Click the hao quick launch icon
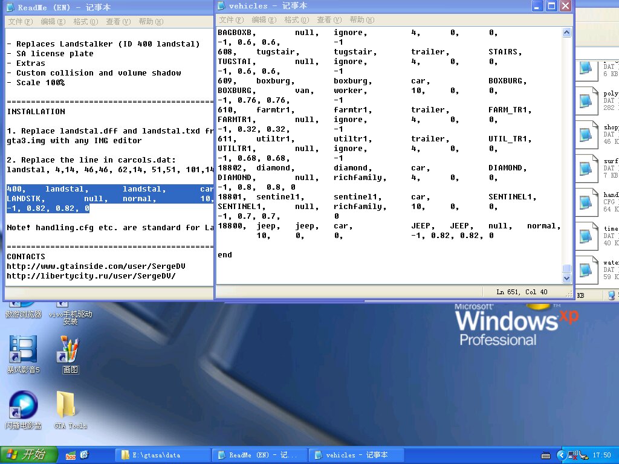The image size is (619, 464). 71,455
